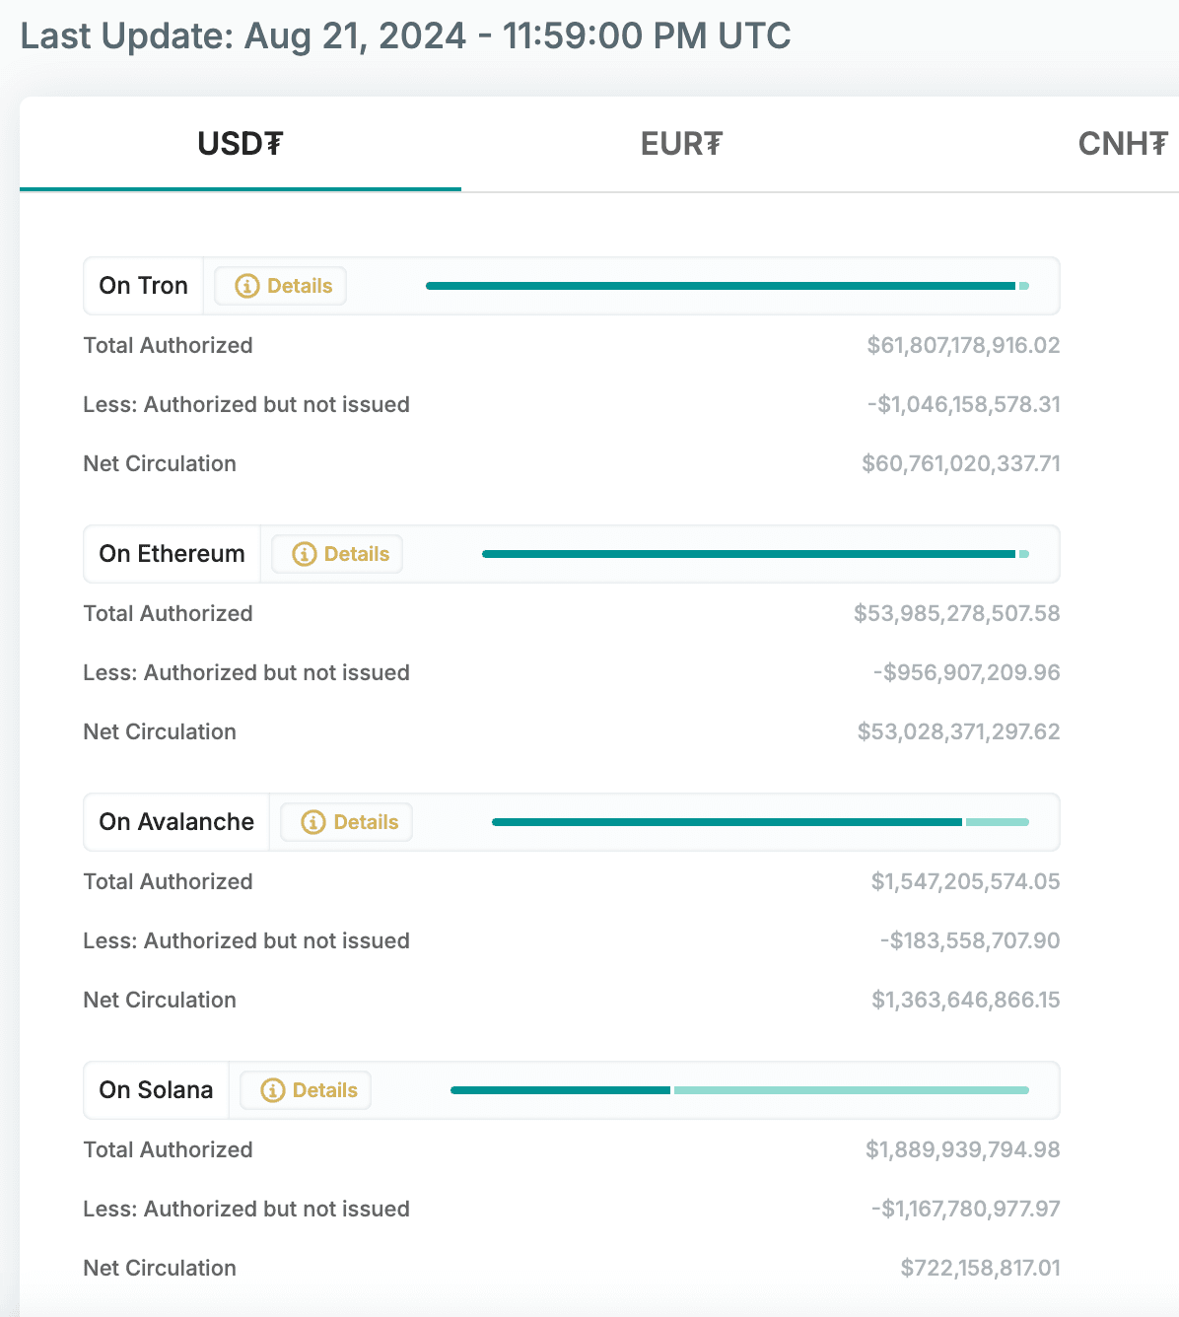Switch to the EUR₮ tab
Viewport: 1179px width, 1317px height.
point(681,144)
